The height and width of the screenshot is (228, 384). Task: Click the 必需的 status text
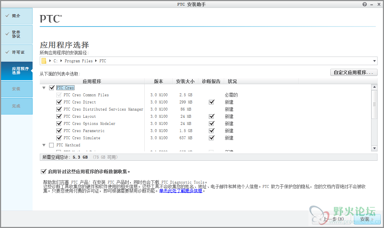click(x=231, y=95)
